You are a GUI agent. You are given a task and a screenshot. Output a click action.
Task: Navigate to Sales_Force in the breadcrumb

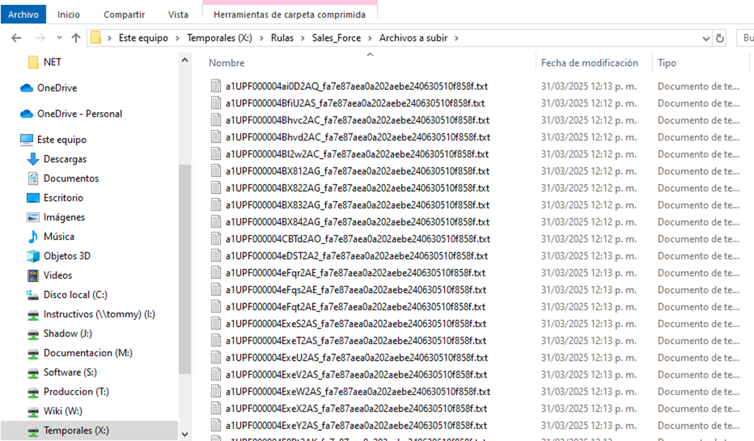(337, 38)
